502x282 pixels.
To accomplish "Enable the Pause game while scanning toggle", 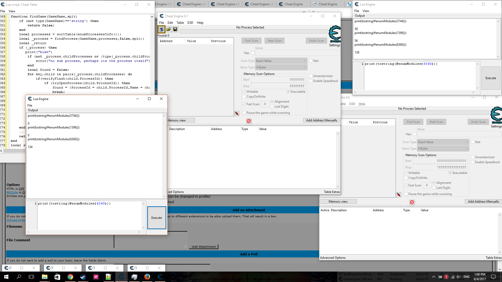I will 244,113.
